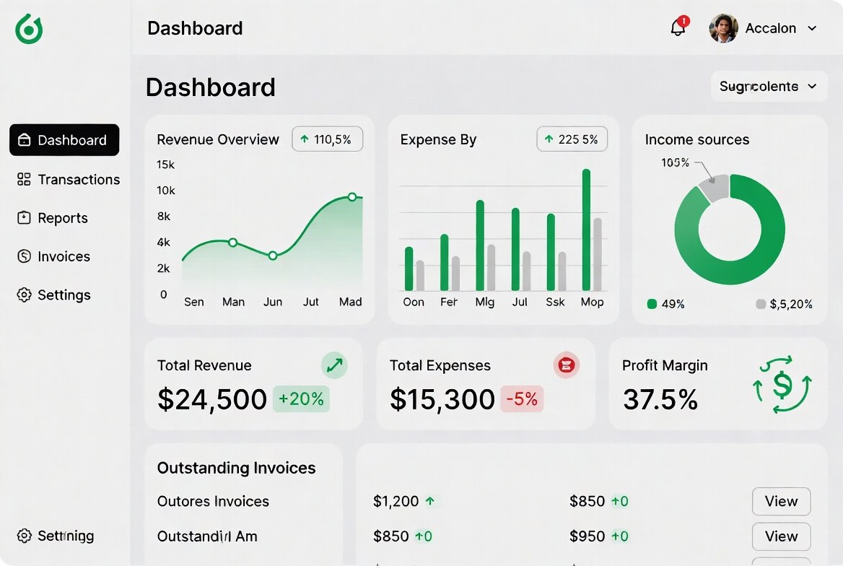Select Dashboard in the sidebar
Screen dimensions: 843x566
click(64, 140)
